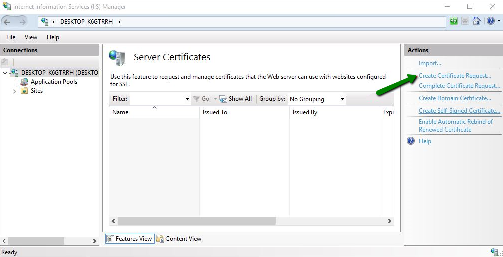Select the Application Pools node
The width and height of the screenshot is (503, 257).
53,82
